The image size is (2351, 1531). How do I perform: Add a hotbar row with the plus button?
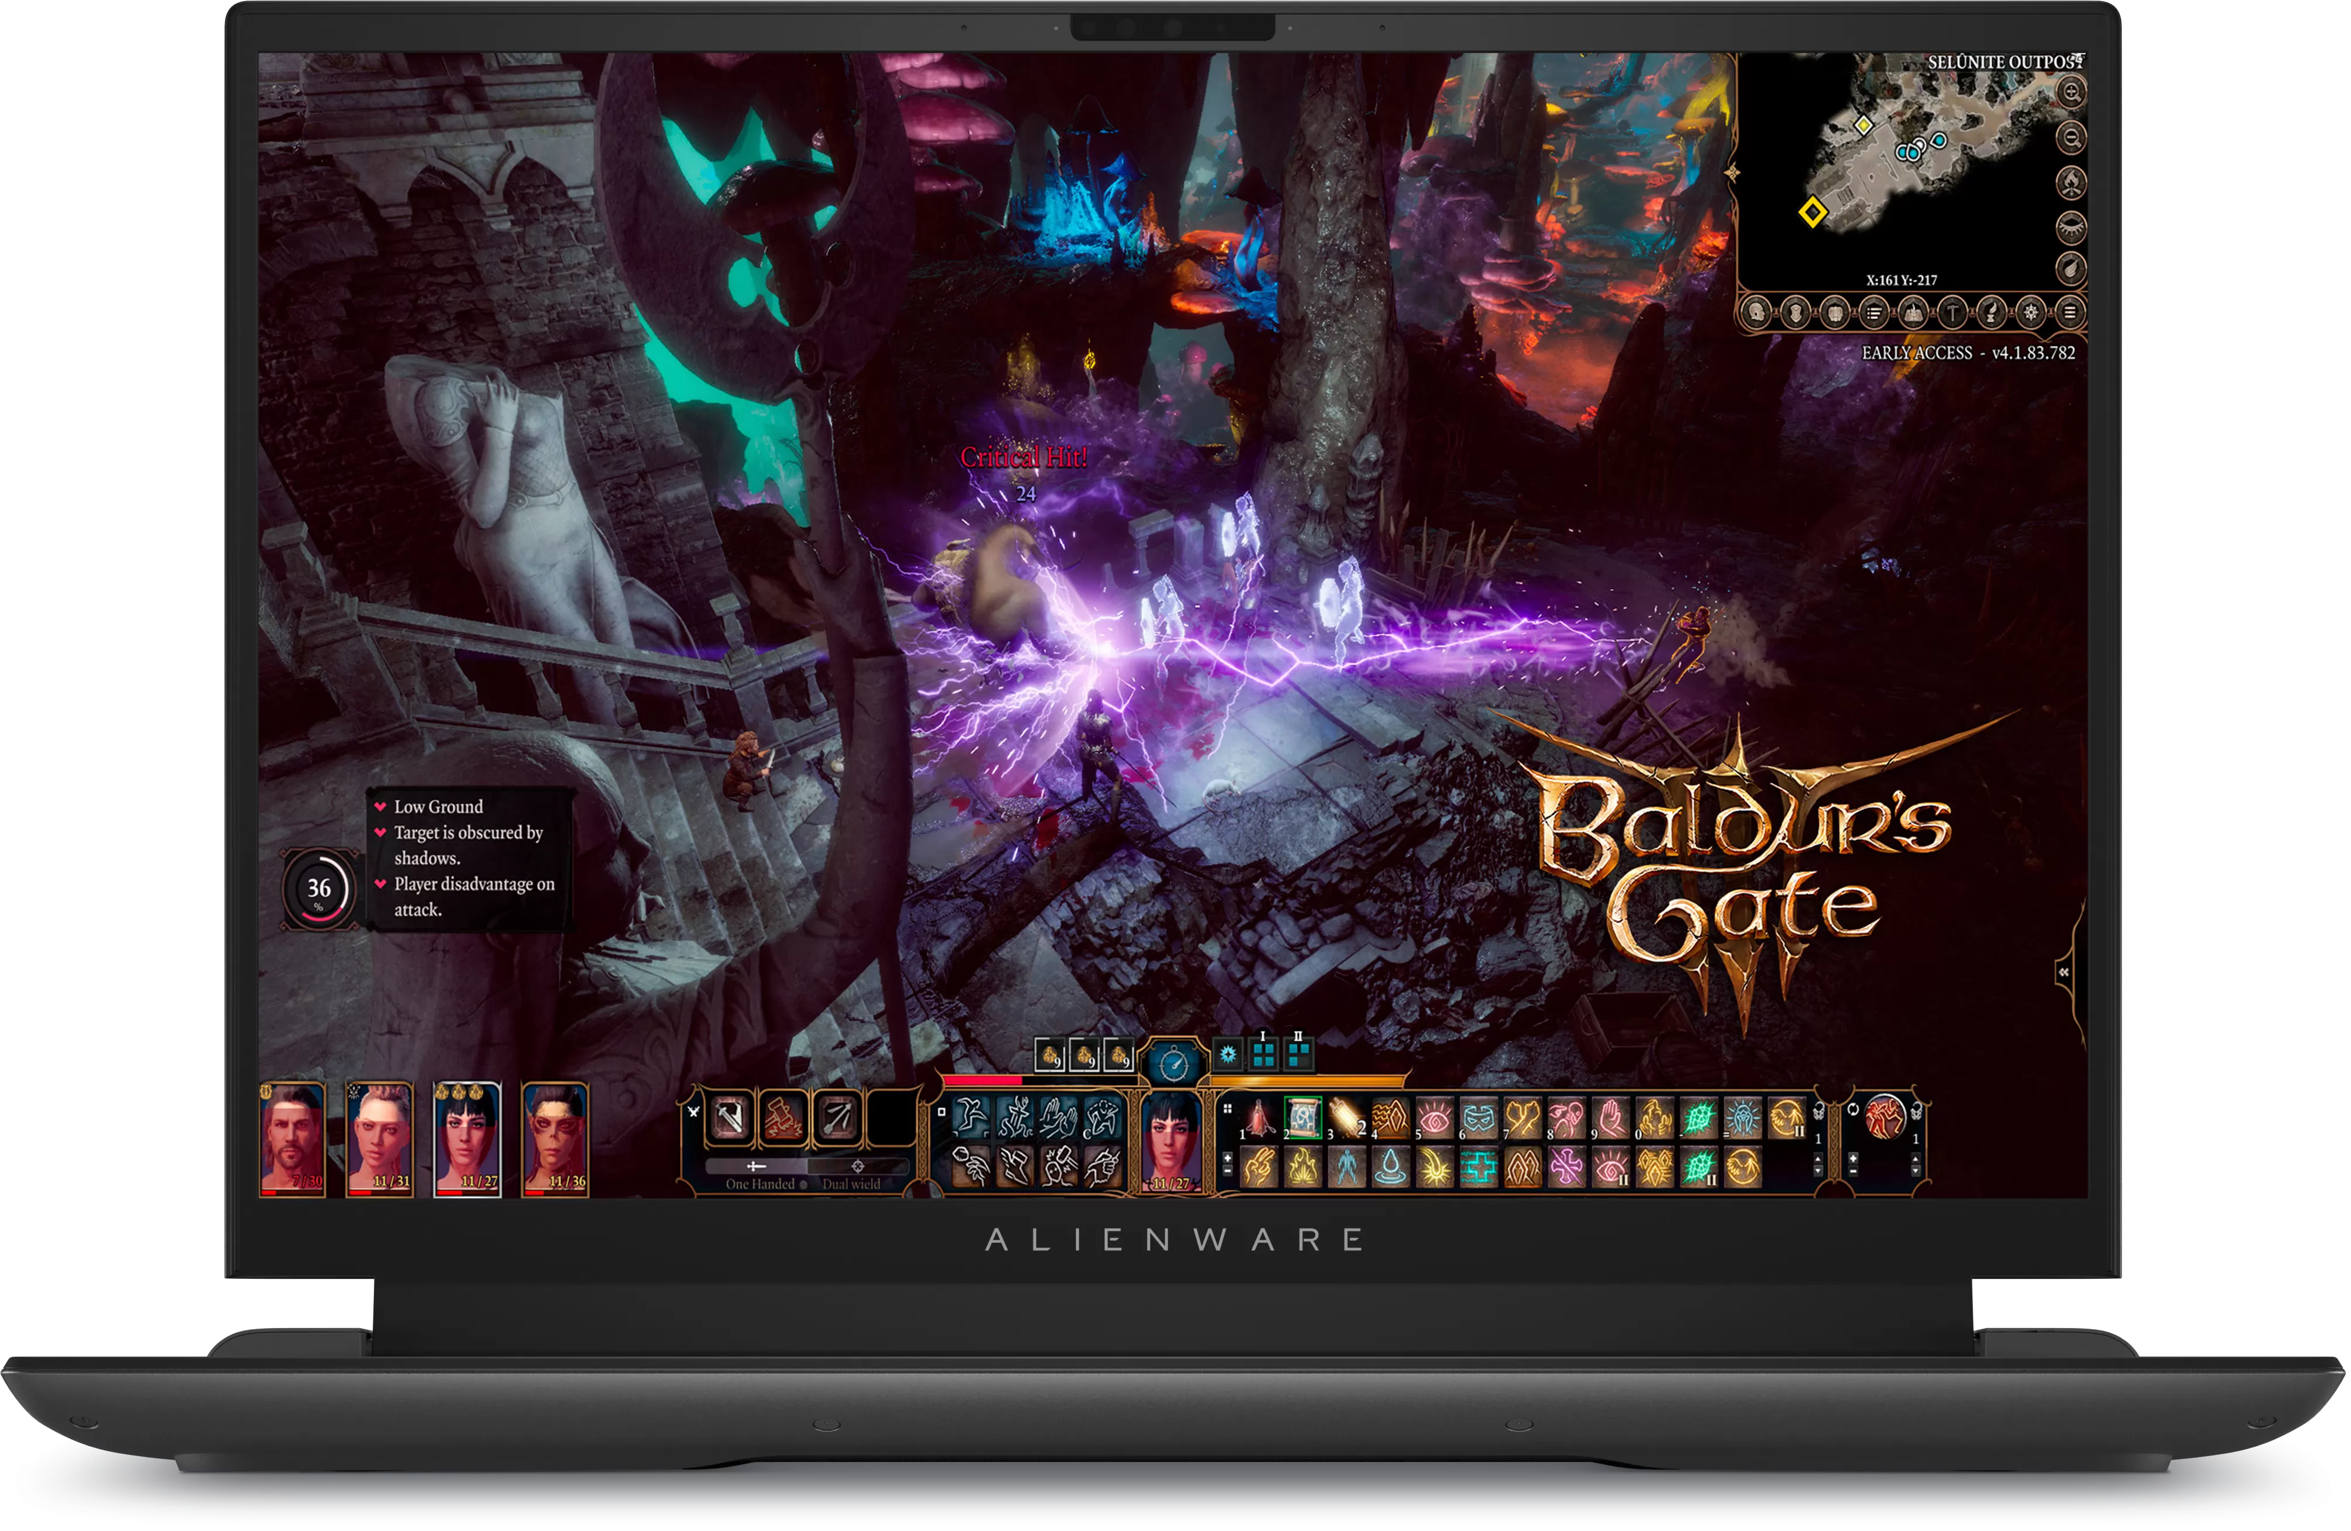(x=1228, y=1158)
